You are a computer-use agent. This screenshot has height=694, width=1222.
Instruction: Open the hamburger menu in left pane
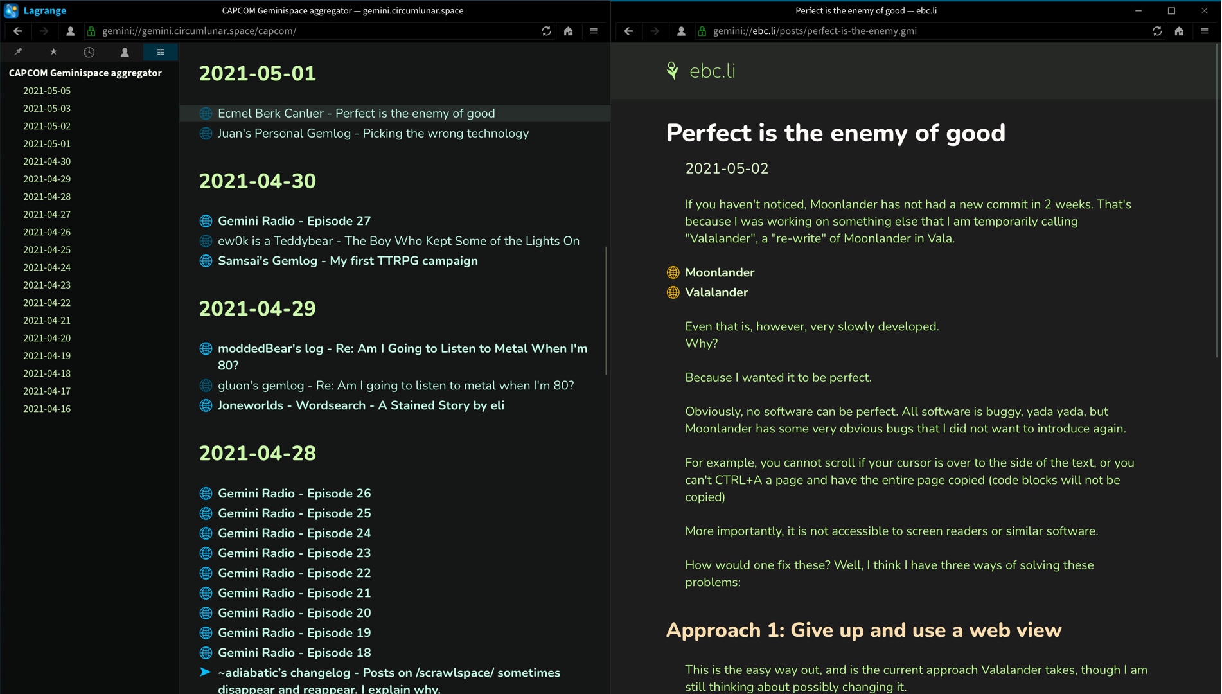click(594, 31)
